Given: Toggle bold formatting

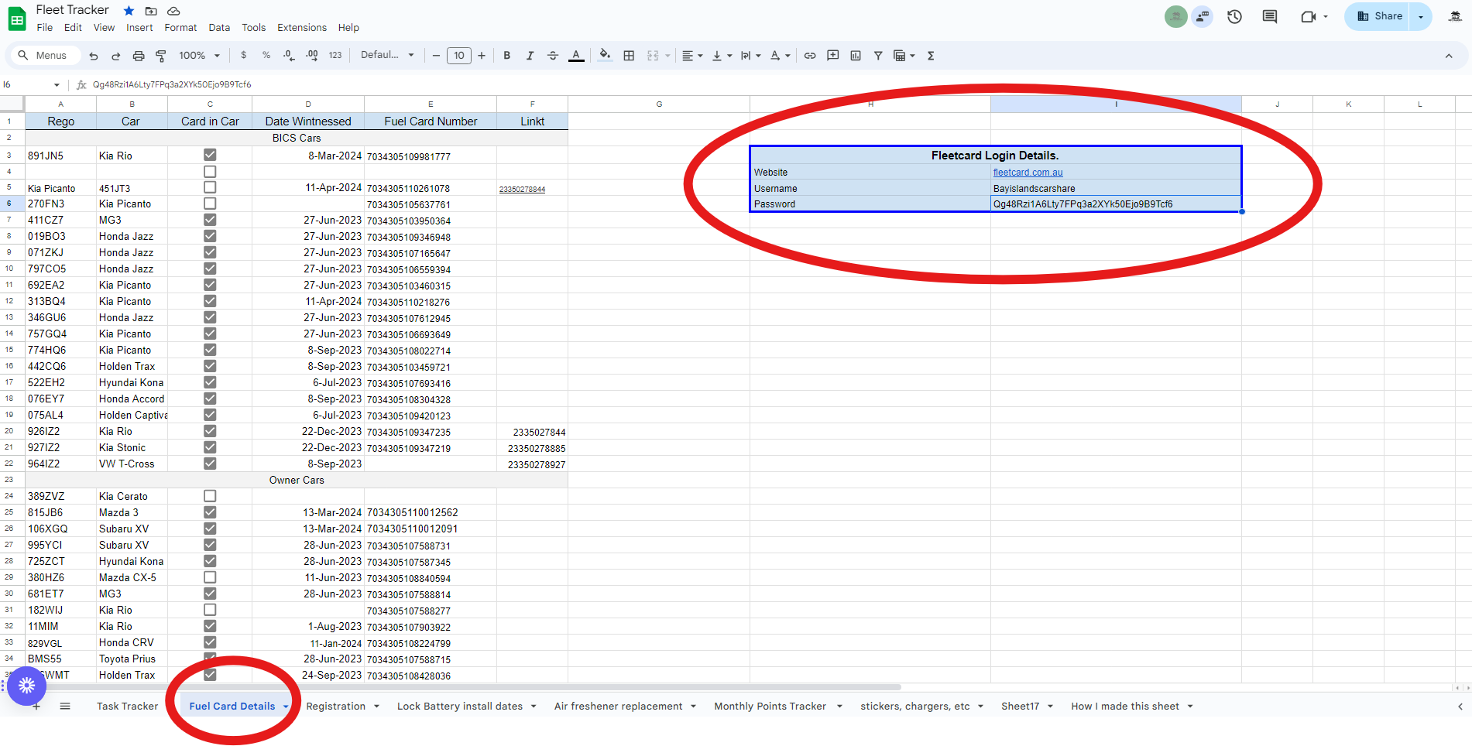Looking at the screenshot, I should (x=507, y=56).
